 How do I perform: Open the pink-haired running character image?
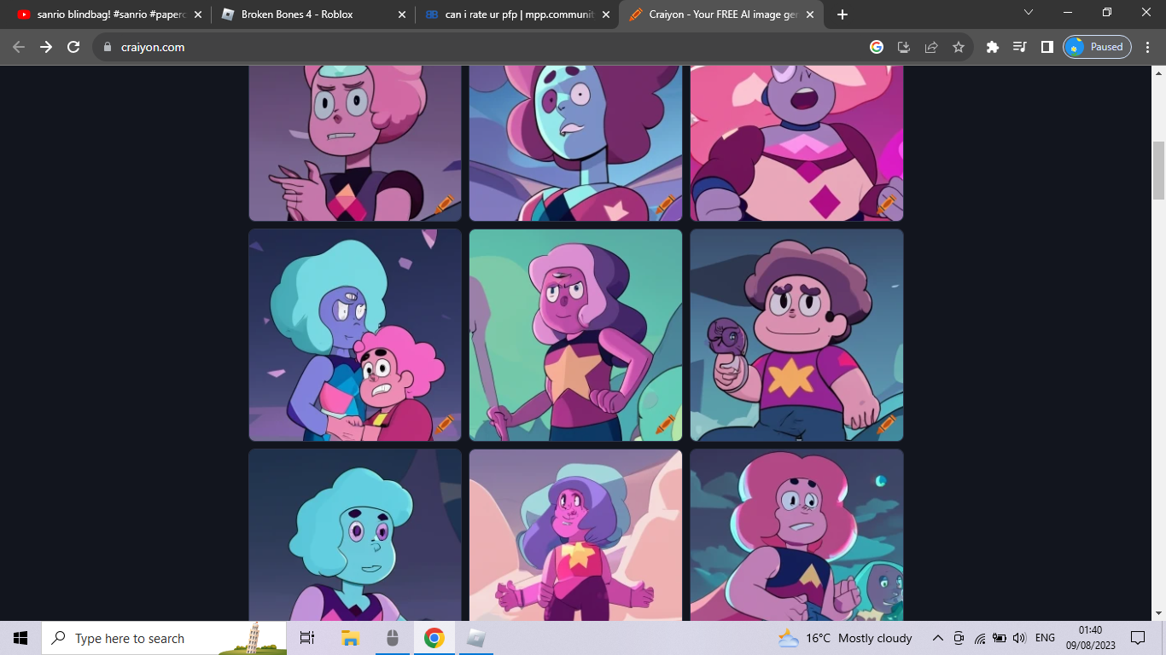coord(796,536)
